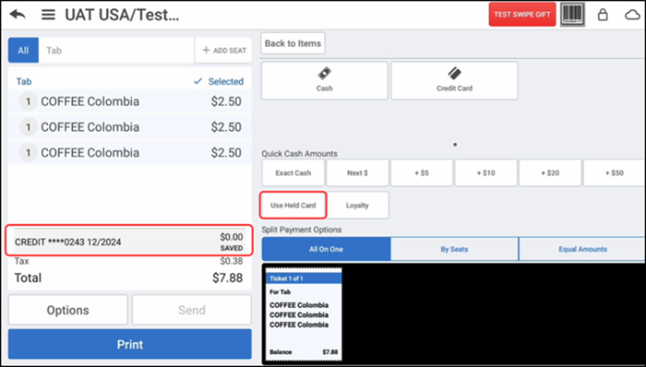This screenshot has height=367, width=646.
Task: Go Back to Items
Action: 293,43
